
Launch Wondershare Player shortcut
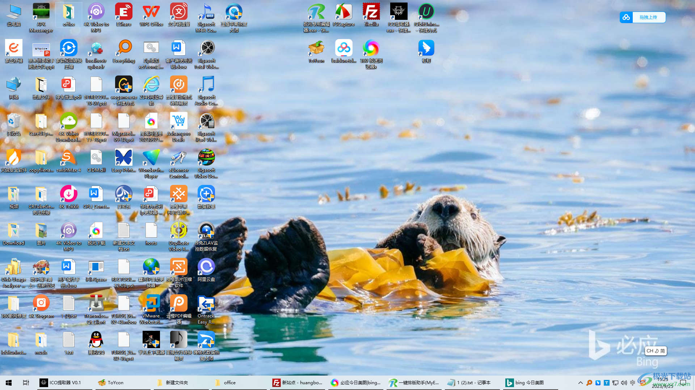point(151,163)
